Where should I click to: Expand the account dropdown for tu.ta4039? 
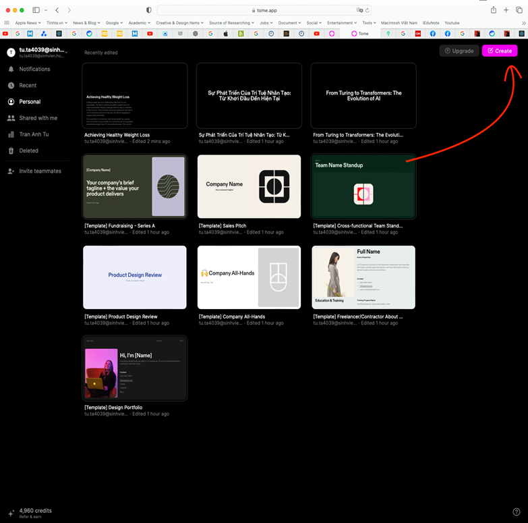[66, 52]
